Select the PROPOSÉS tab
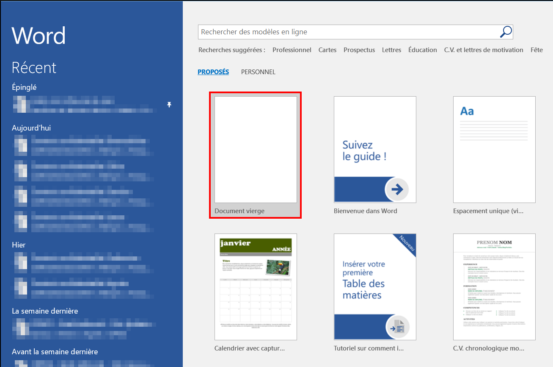The width and height of the screenshot is (553, 367). click(x=213, y=72)
